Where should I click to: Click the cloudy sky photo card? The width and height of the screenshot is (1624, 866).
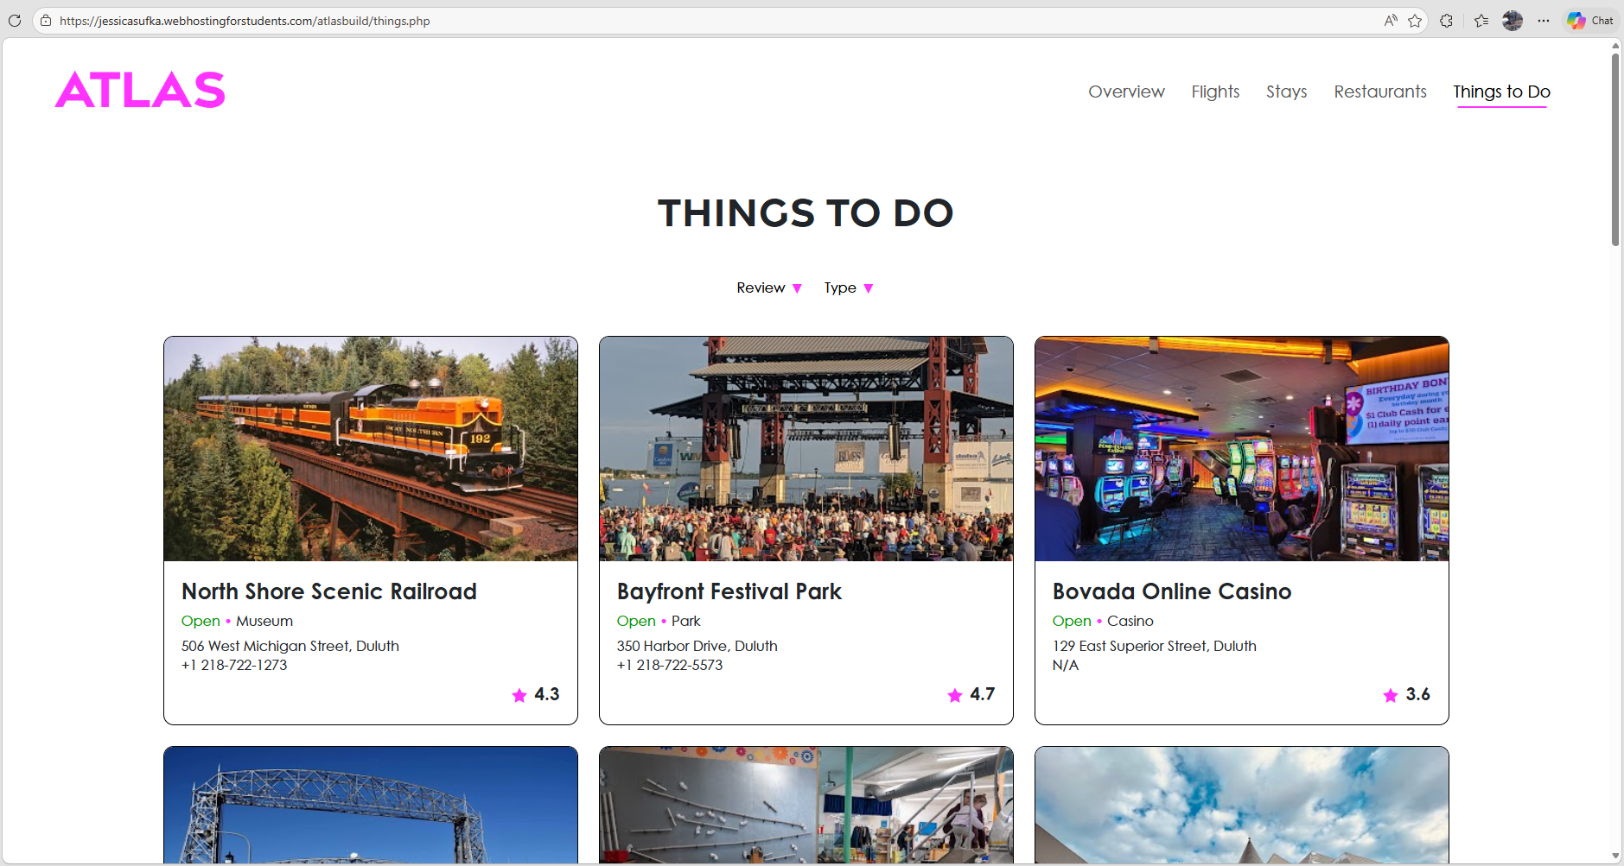point(1242,805)
